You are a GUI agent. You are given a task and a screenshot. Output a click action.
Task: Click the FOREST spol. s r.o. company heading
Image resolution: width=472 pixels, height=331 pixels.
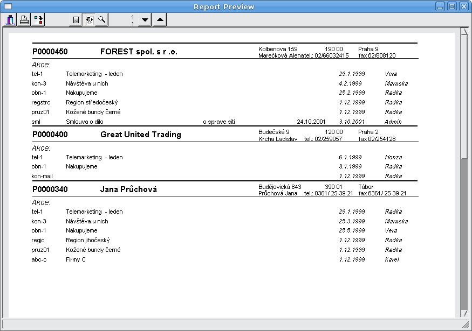click(x=139, y=52)
